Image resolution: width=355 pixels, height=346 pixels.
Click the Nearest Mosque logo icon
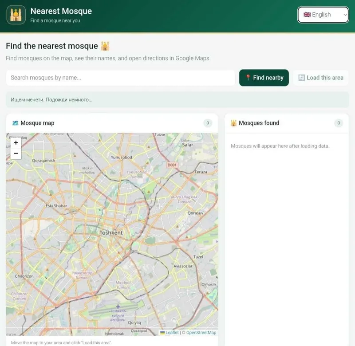coord(16,15)
